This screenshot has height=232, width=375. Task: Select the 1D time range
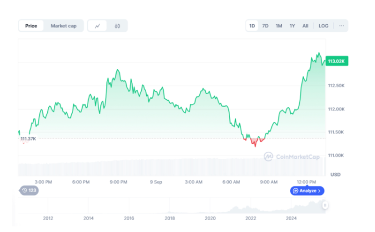click(x=252, y=26)
